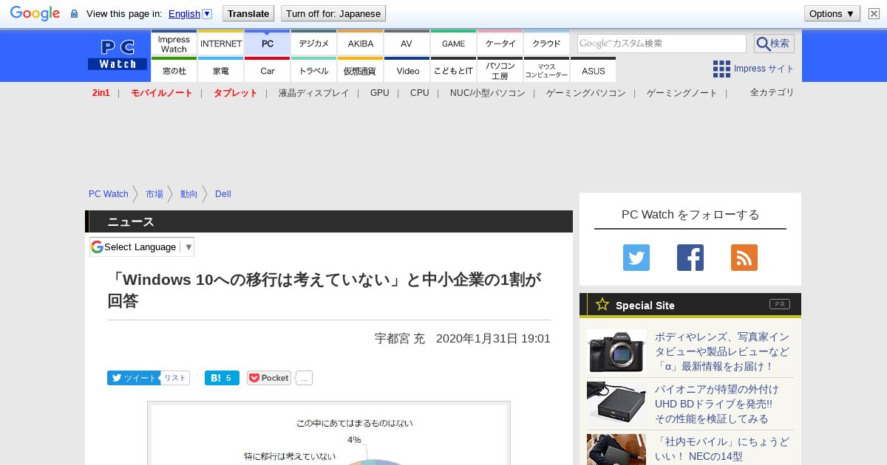Open the 窓の杜 tab

click(174, 70)
